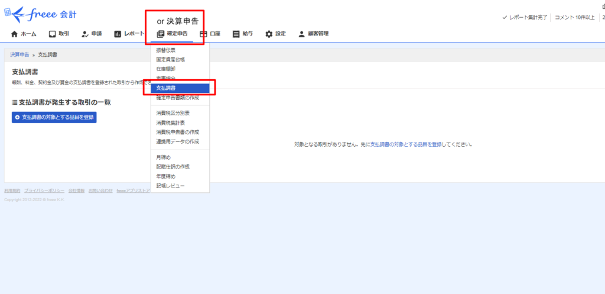Click the 取引 nav icon
The height and width of the screenshot is (294, 605).
[x=53, y=34]
